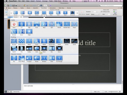Click the Search in Presentation field
Image resolution: width=127 pixels, height=95 pixels.
tap(111, 6)
